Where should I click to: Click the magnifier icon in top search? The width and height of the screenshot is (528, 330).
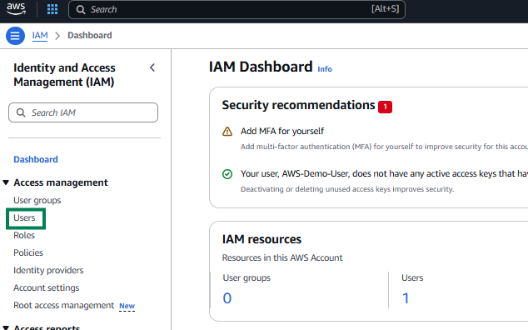click(x=81, y=9)
